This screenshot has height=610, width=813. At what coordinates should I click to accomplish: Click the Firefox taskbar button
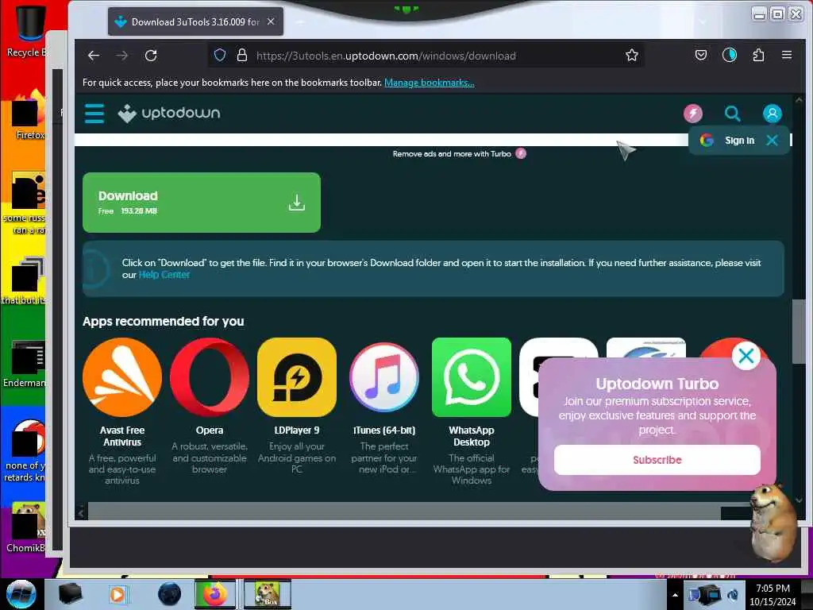point(214,594)
